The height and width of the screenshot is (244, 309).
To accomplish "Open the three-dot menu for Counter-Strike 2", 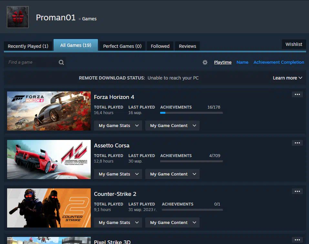I will (297, 191).
